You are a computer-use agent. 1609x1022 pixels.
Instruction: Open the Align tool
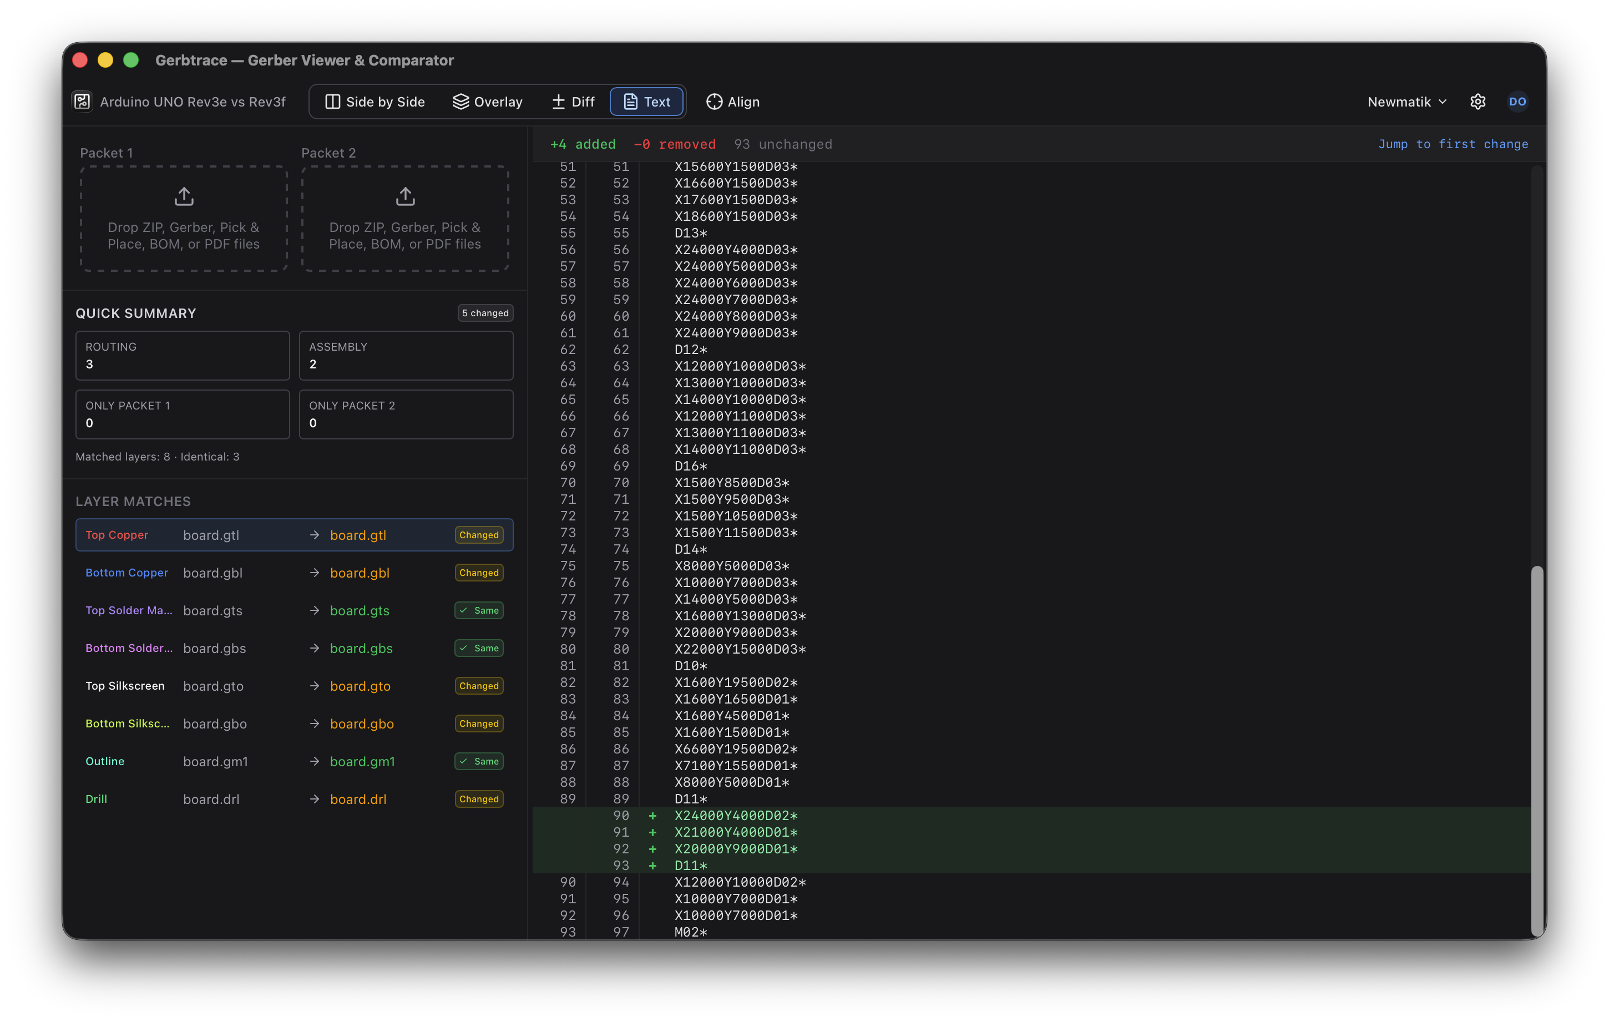[x=733, y=102]
